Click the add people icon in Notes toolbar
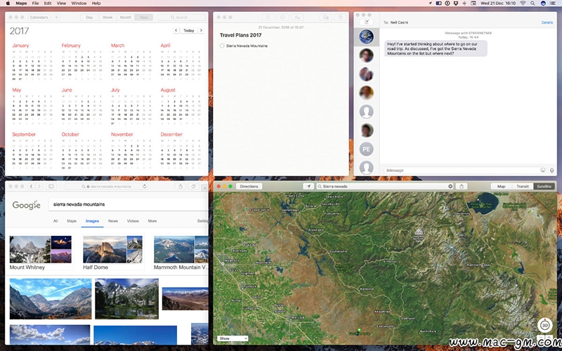 coord(325,17)
